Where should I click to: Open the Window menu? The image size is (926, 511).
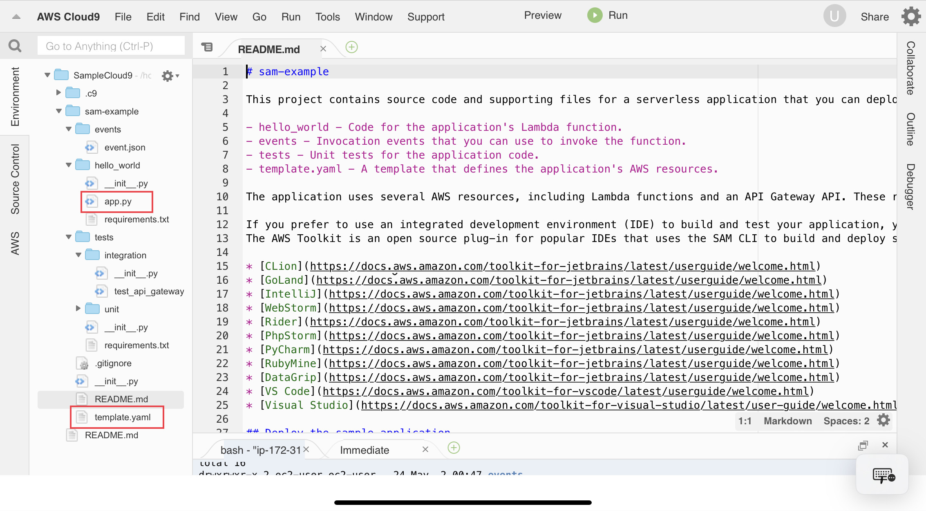tap(373, 17)
